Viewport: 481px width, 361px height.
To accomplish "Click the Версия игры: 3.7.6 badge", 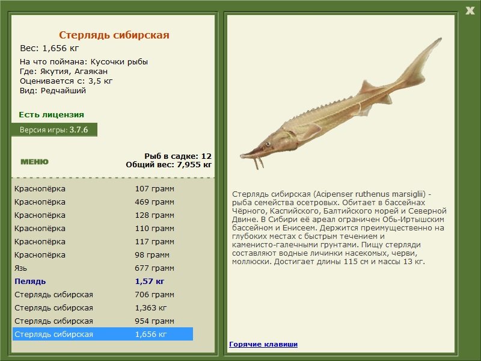I will coord(54,129).
